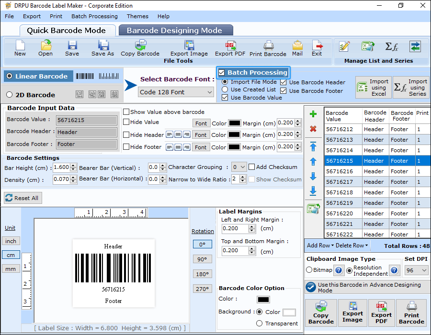Move selected row up one position
Viewport: 431px width, 335px height.
(x=313, y=161)
